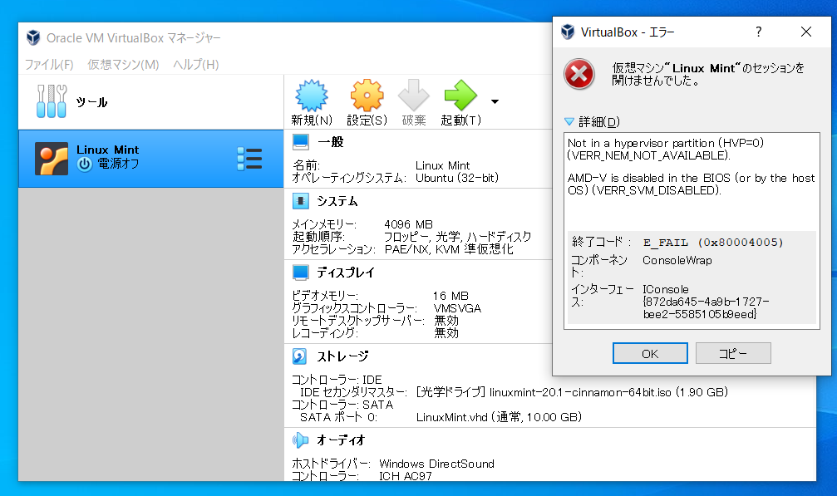Click the 16 MB video memory value
The image size is (837, 496).
point(451,296)
